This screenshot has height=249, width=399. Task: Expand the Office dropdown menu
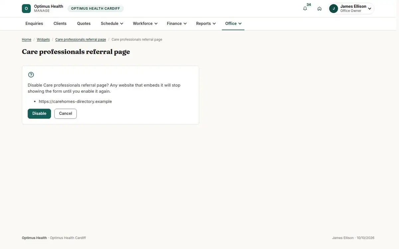(x=233, y=24)
